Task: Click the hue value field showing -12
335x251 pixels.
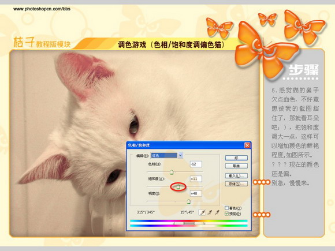Action: [196, 164]
